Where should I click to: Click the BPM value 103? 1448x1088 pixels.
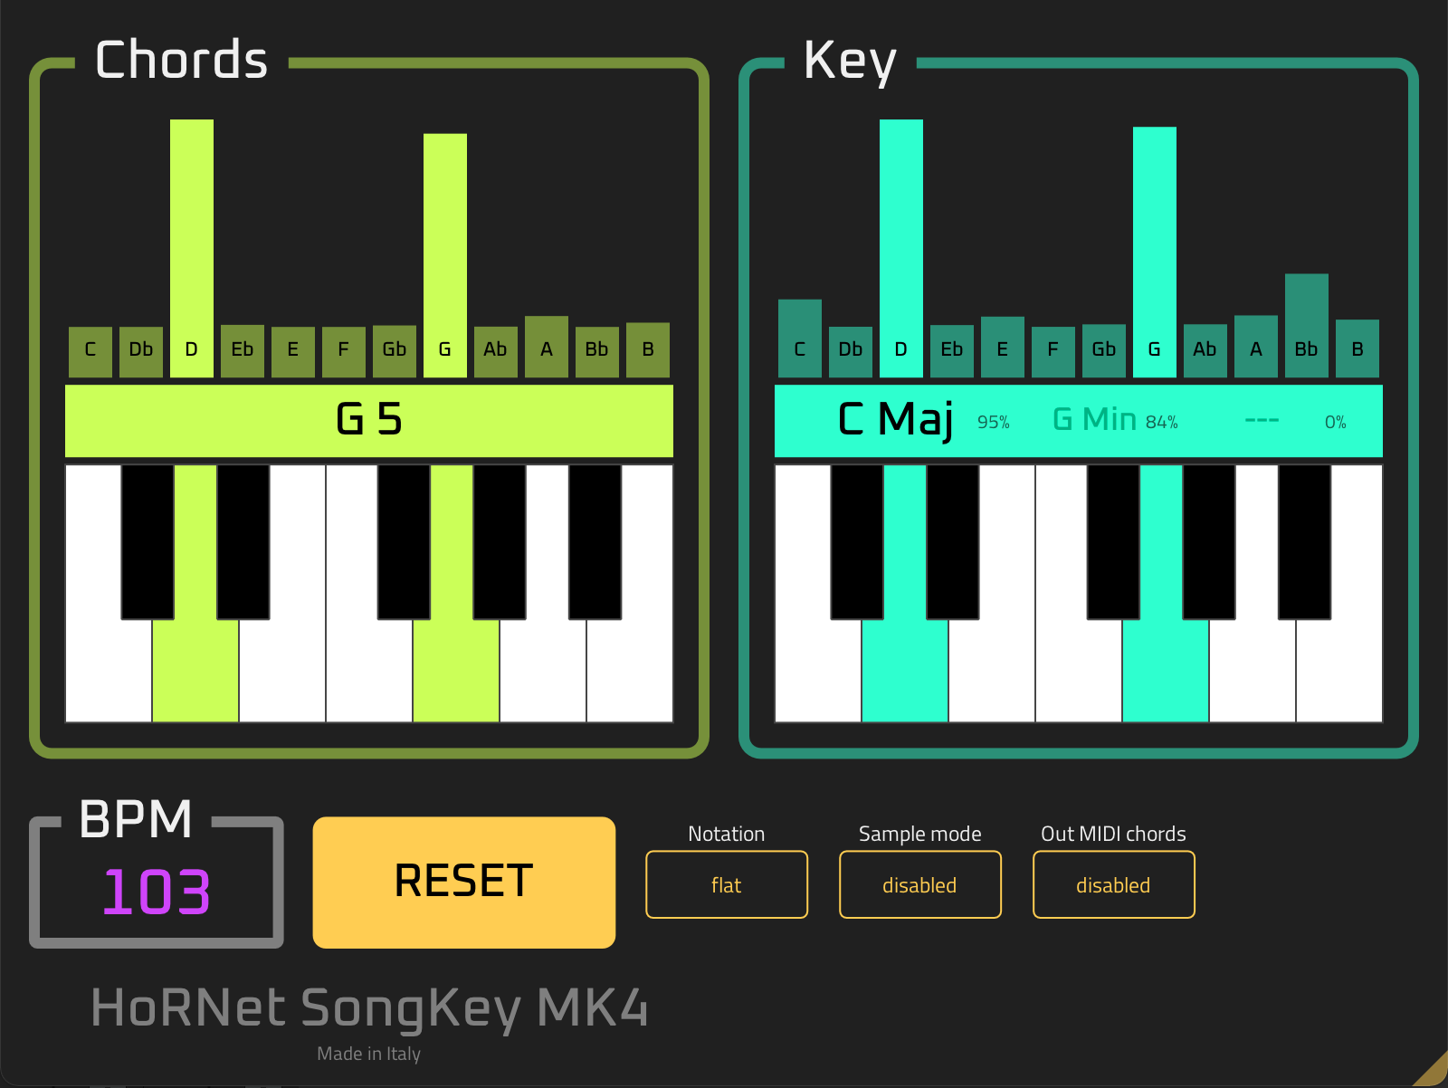pos(157,892)
